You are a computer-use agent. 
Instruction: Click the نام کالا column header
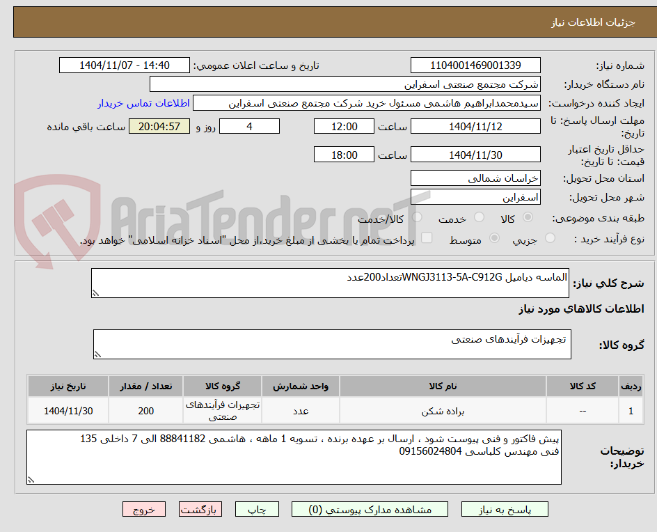(443, 386)
